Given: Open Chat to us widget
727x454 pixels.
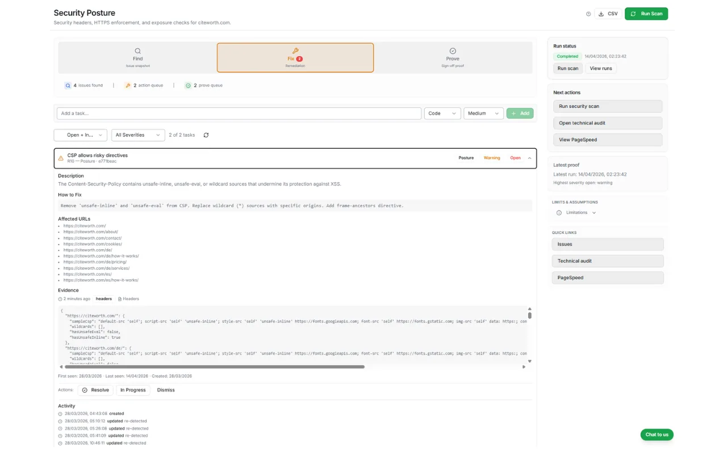Looking at the screenshot, I should tap(657, 435).
